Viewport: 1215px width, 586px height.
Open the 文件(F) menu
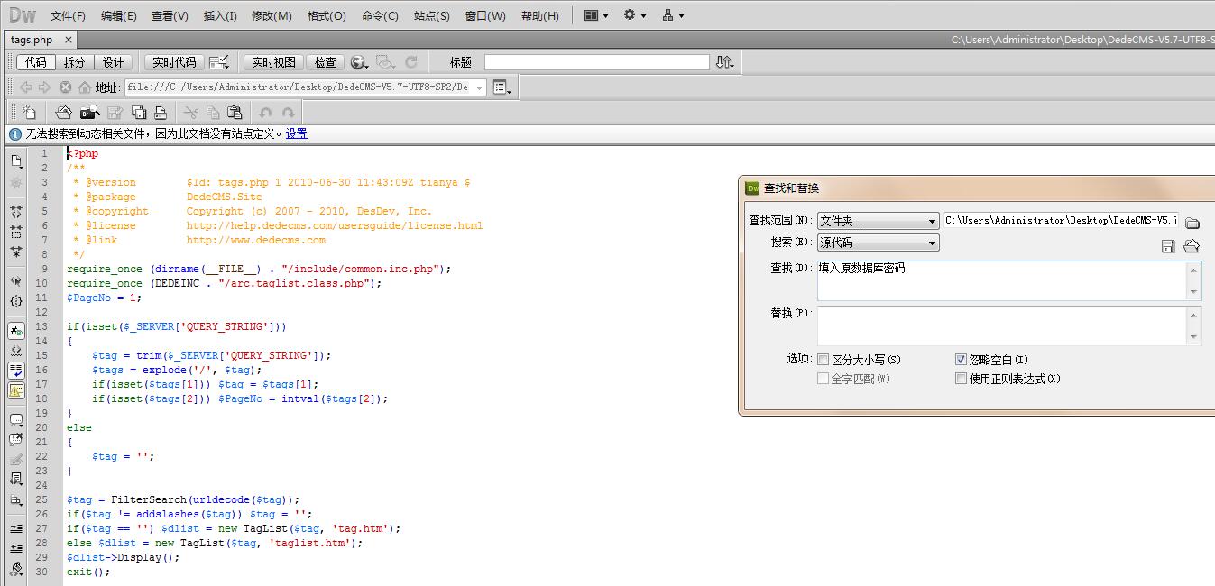coord(68,16)
